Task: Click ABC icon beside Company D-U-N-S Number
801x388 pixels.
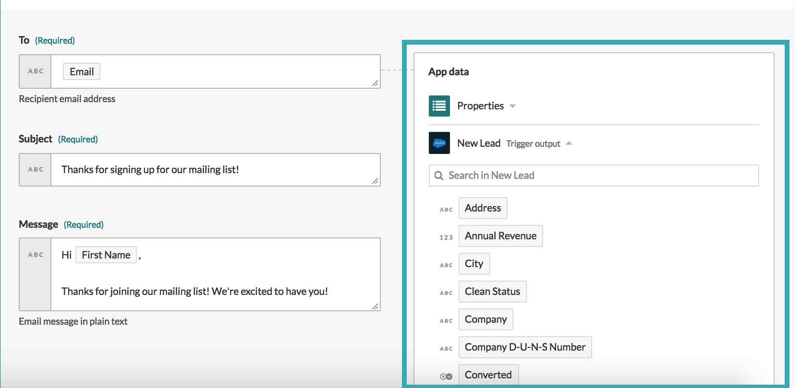Action: tap(446, 349)
